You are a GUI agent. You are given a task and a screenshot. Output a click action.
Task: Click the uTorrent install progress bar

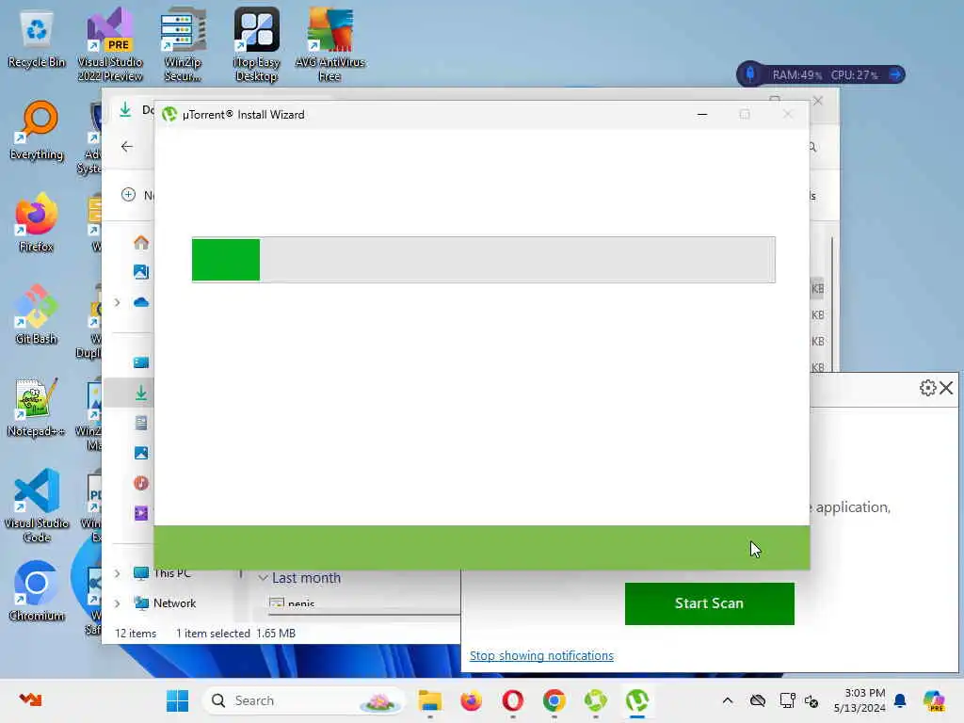pyautogui.click(x=483, y=260)
